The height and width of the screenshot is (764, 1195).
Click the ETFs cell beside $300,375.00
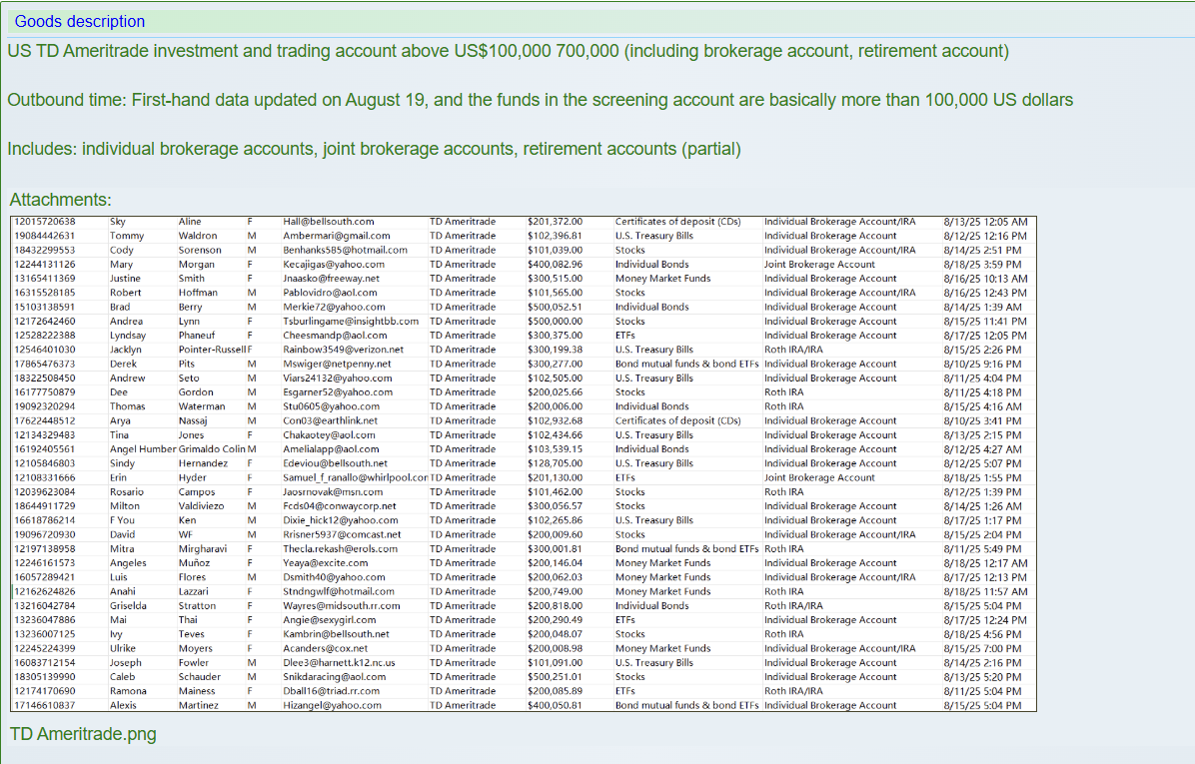[x=625, y=336]
